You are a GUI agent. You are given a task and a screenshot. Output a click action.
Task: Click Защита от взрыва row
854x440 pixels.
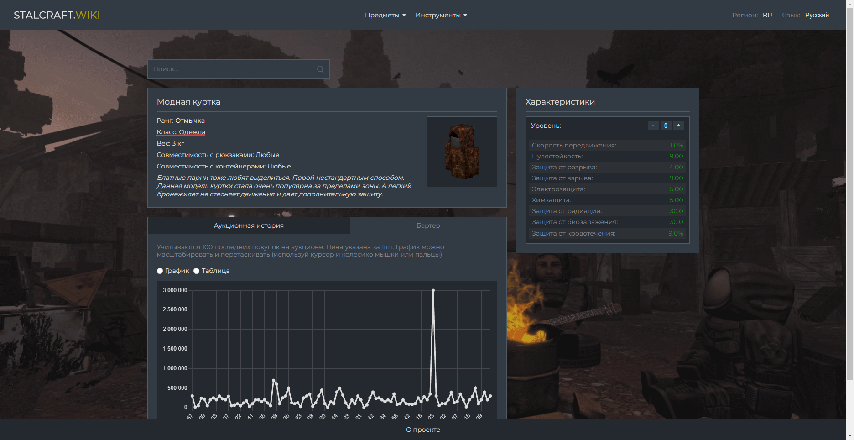(607, 178)
